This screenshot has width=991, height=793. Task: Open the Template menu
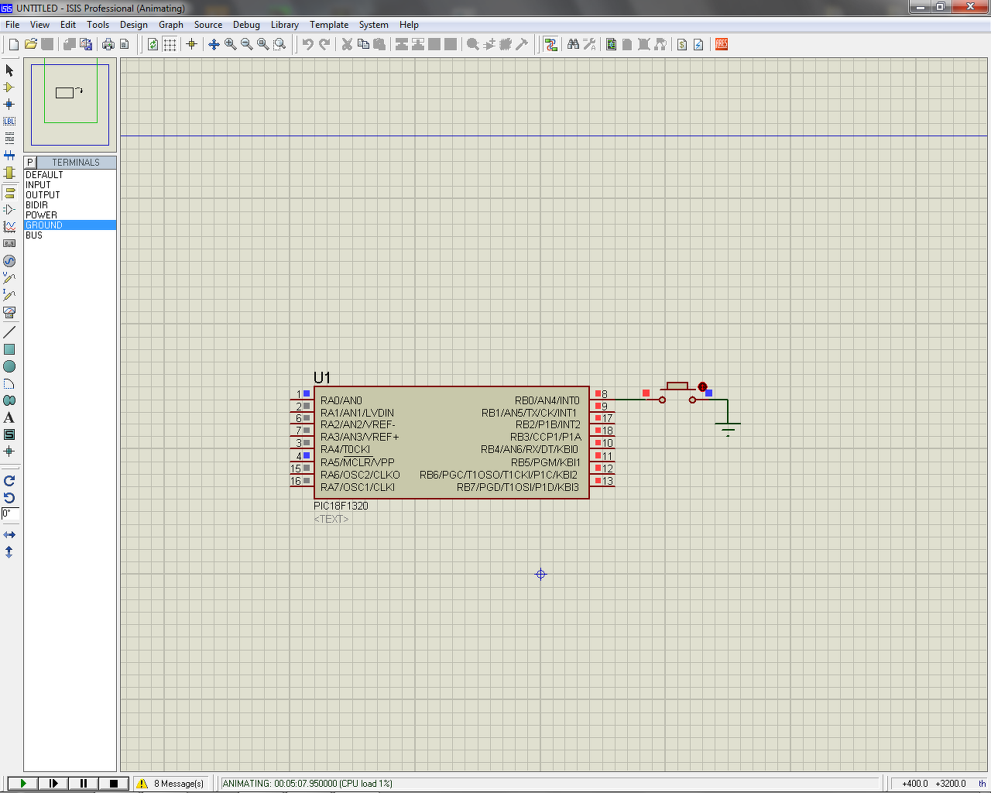(x=329, y=25)
